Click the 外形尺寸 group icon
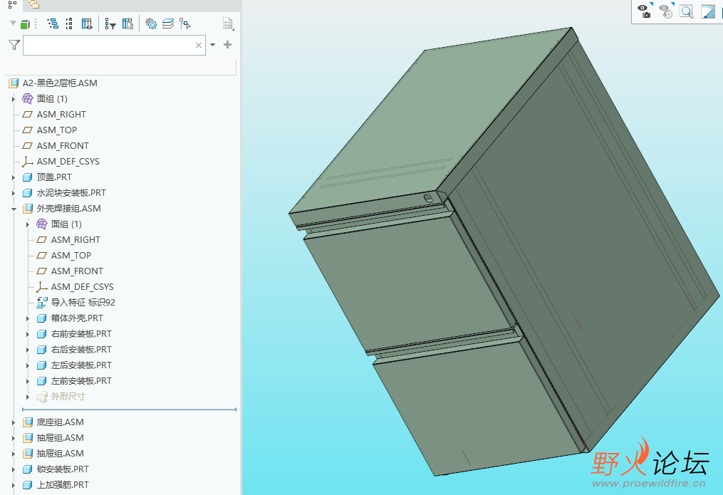The image size is (723, 495). tap(42, 397)
